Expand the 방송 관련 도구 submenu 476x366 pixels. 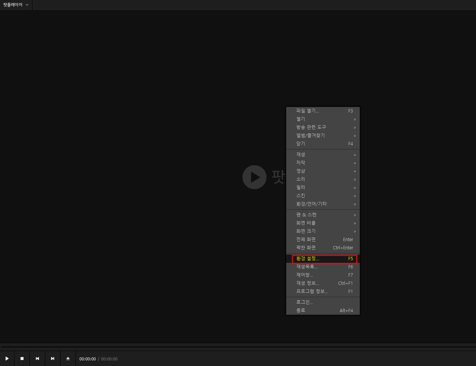[x=323, y=127]
